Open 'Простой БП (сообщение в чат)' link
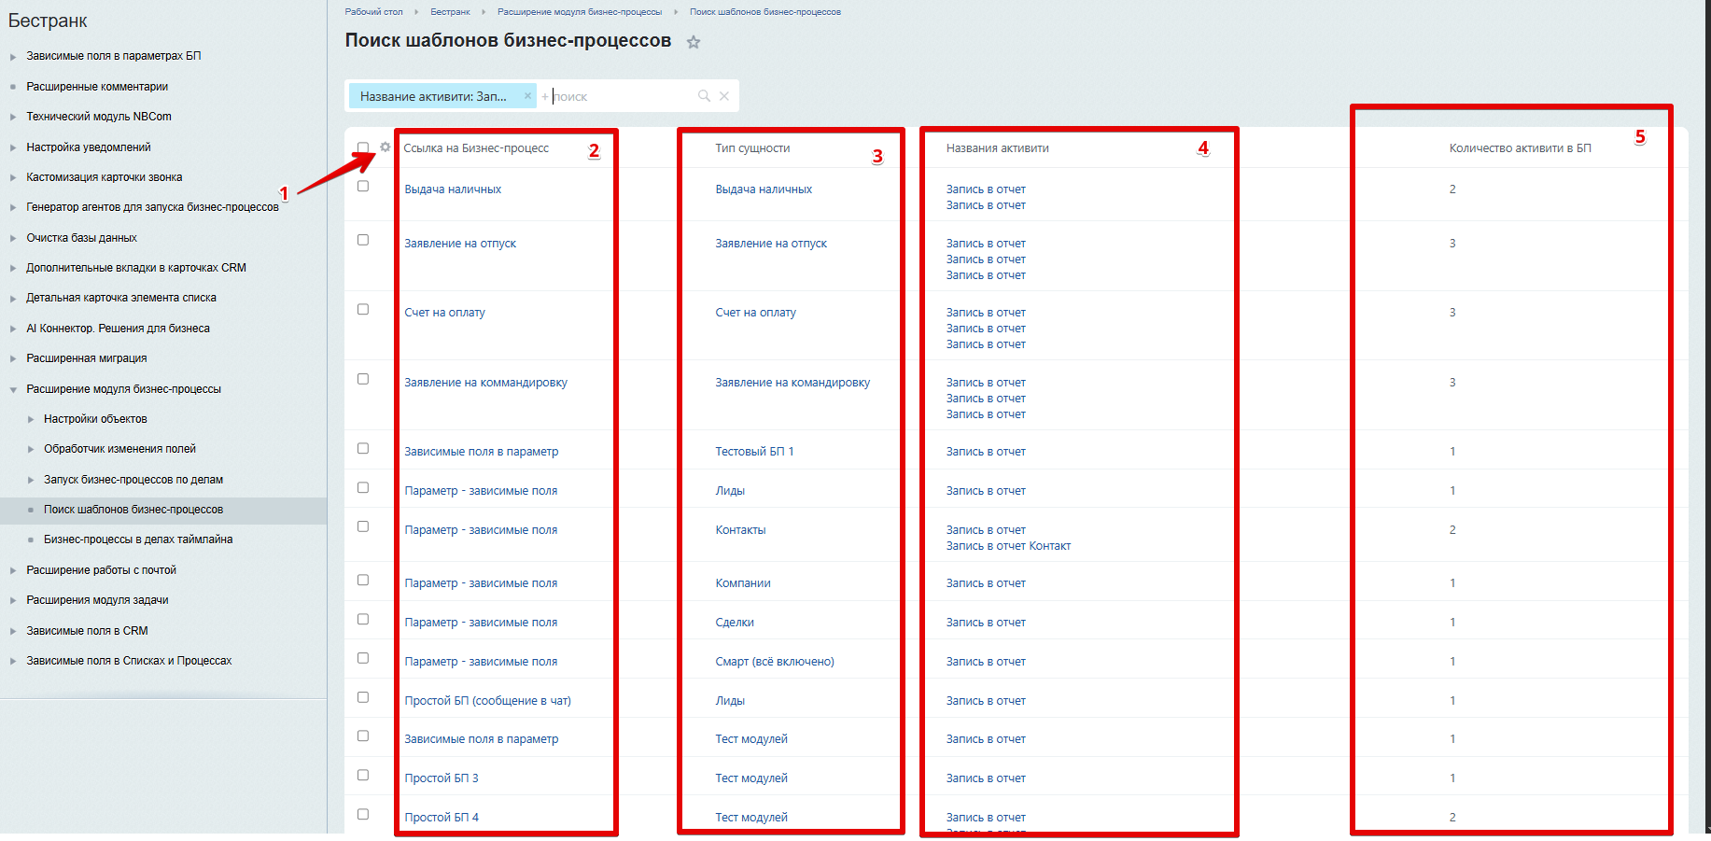Viewport: 1711px width, 841px height. click(487, 701)
